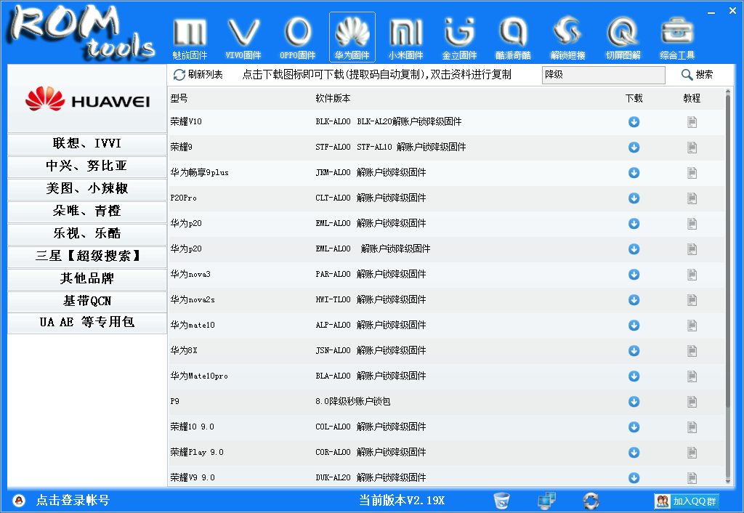Download the 荣耀10 9.0 firmware

tap(634, 427)
